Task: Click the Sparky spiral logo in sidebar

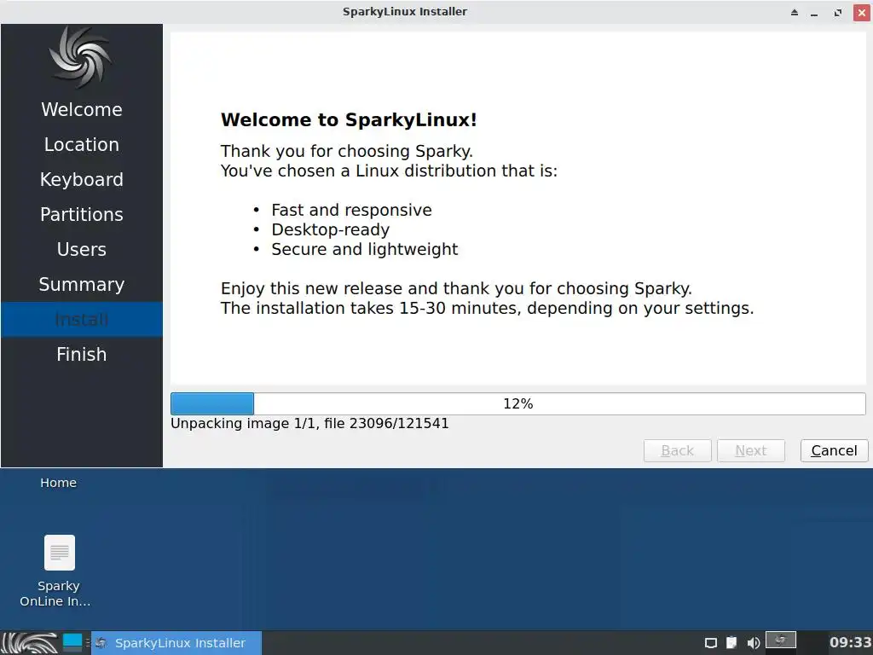Action: click(81, 57)
